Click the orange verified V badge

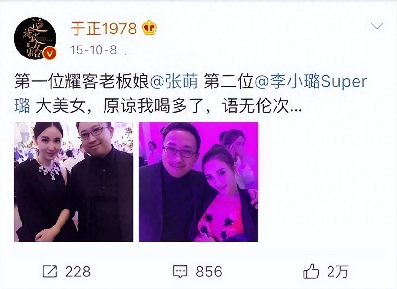pos(50,53)
